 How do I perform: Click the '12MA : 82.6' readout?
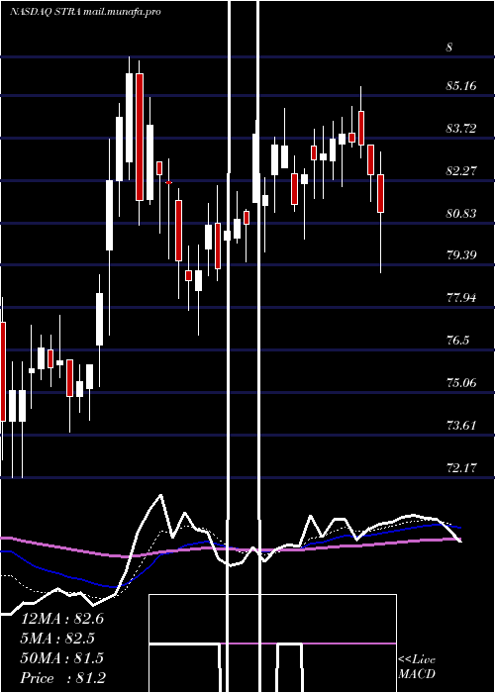click(61, 619)
